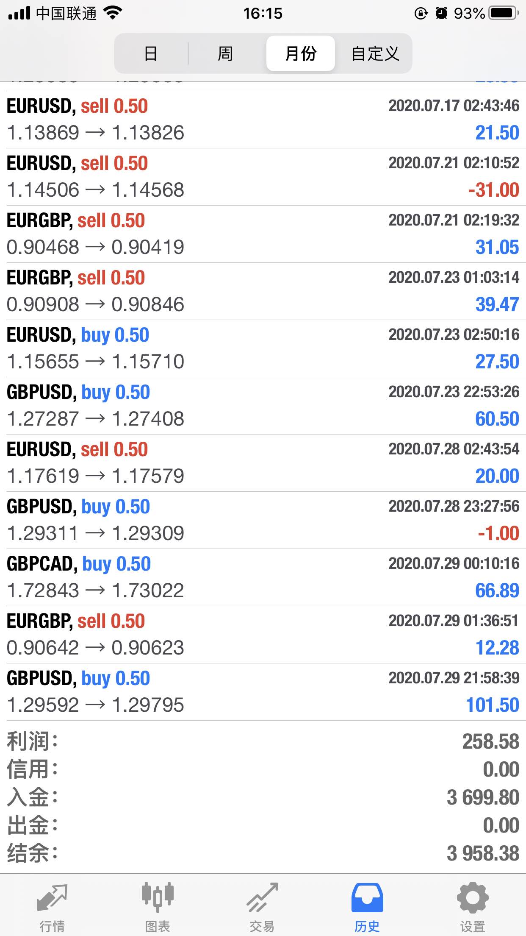
Task: Tap the 历史 history inbox icon
Action: pyautogui.click(x=367, y=897)
